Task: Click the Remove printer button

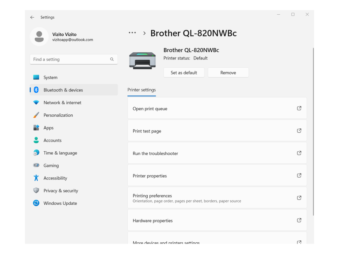Action: [228, 72]
